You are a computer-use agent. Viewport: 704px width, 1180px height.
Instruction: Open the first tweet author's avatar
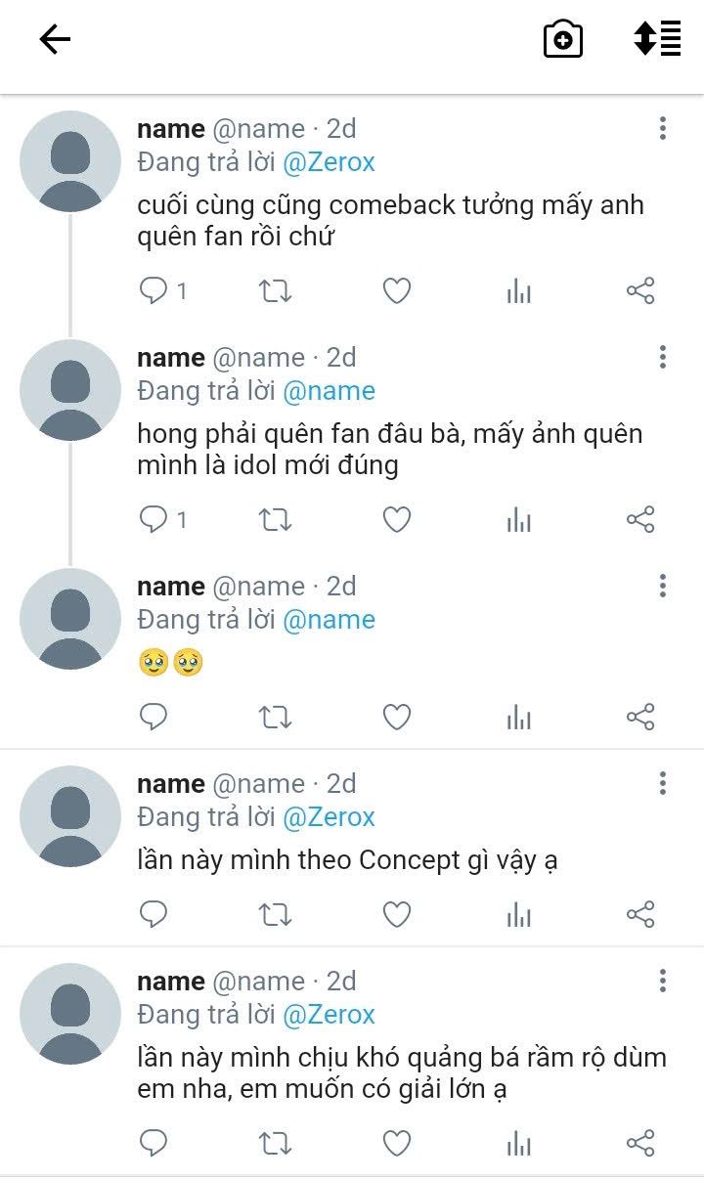click(x=70, y=161)
